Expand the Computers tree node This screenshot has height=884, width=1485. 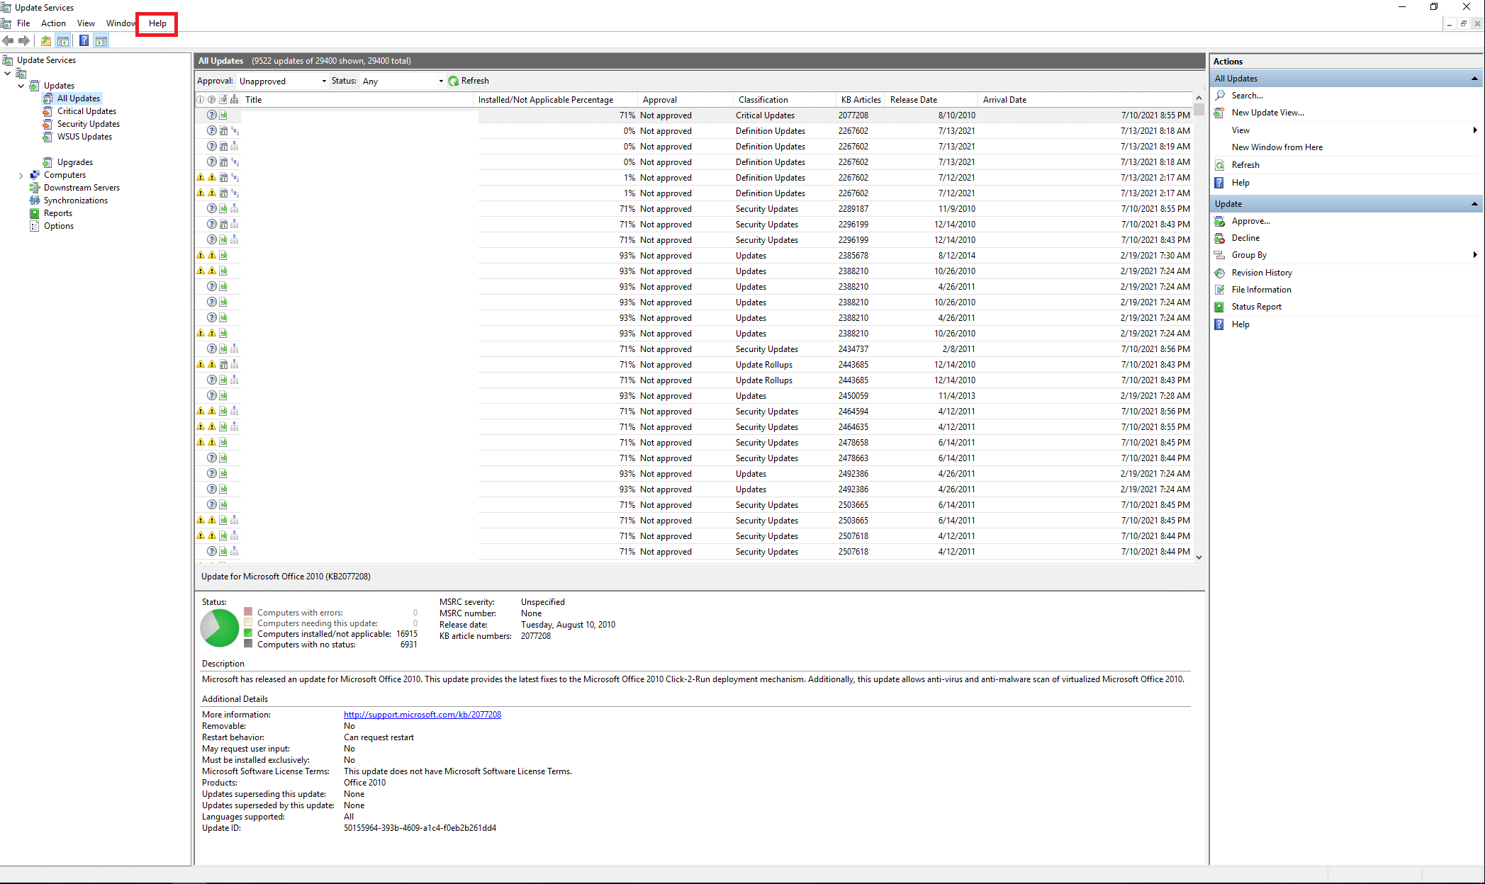[21, 175]
